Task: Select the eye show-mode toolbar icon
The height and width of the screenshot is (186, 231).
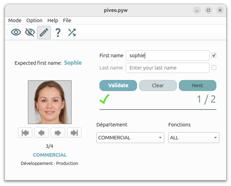Action: click(16, 32)
